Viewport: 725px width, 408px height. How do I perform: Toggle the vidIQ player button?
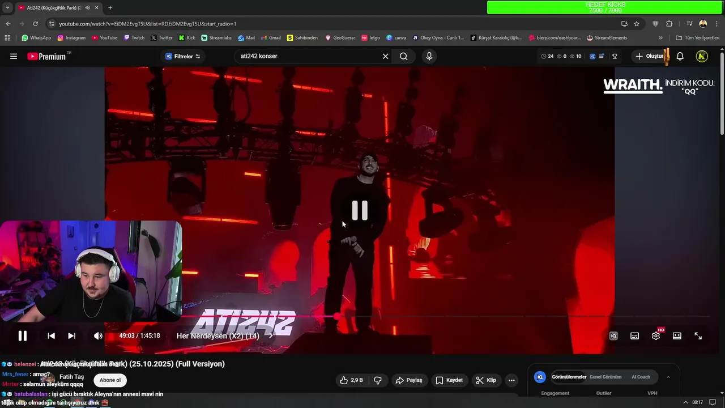tap(613, 336)
